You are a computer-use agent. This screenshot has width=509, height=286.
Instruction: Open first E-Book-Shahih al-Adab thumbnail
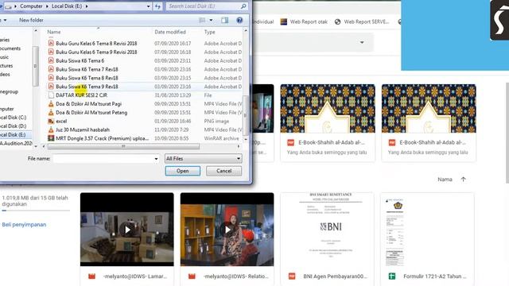[x=328, y=109]
